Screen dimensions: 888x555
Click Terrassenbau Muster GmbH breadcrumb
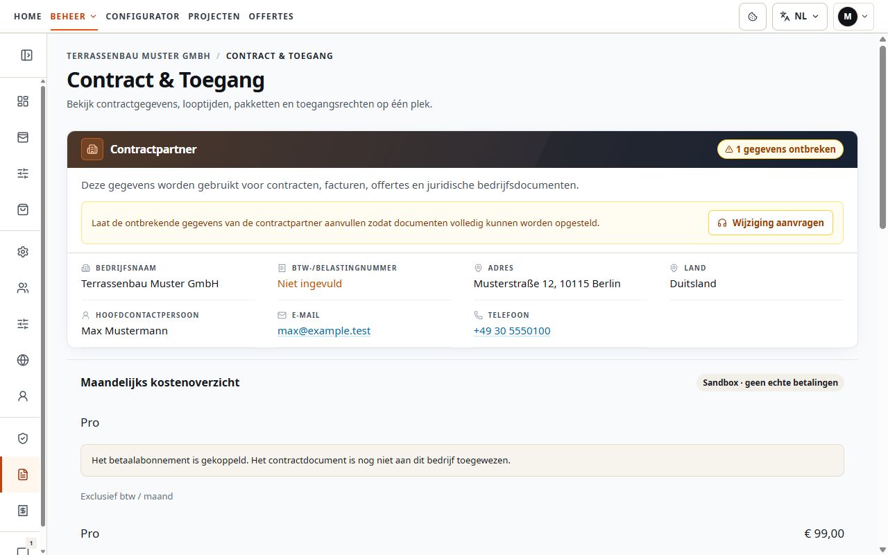pyautogui.click(x=139, y=55)
